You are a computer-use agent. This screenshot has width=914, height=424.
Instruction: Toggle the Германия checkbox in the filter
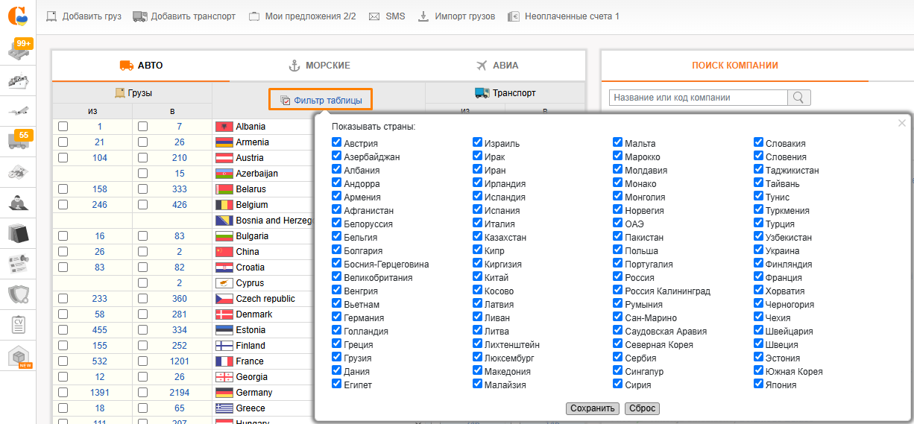tap(337, 317)
